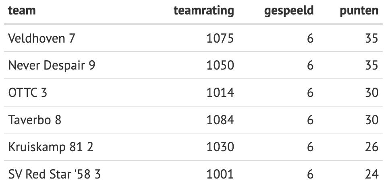Click Taverbo 8 rating value 1084
The image size is (390, 193).
tap(220, 120)
